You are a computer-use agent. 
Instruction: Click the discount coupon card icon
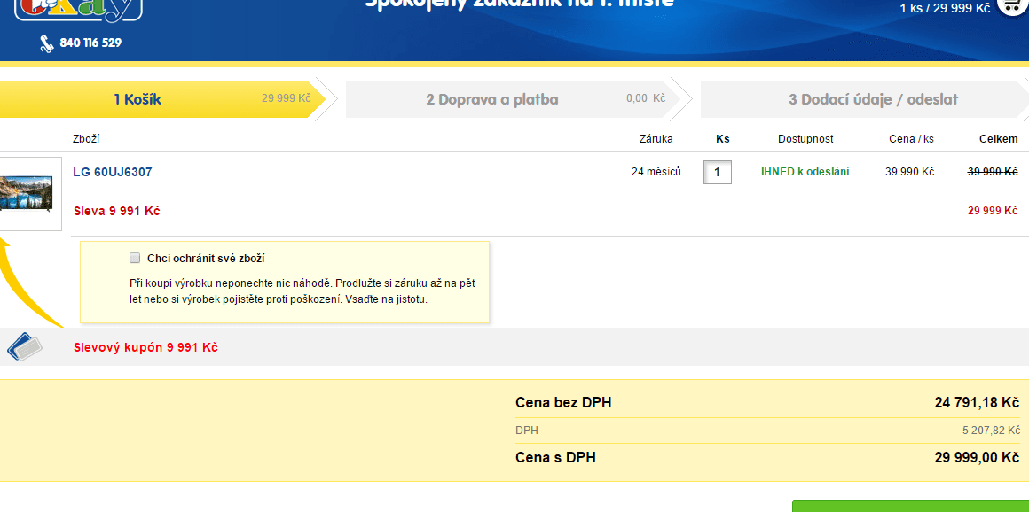pos(24,347)
